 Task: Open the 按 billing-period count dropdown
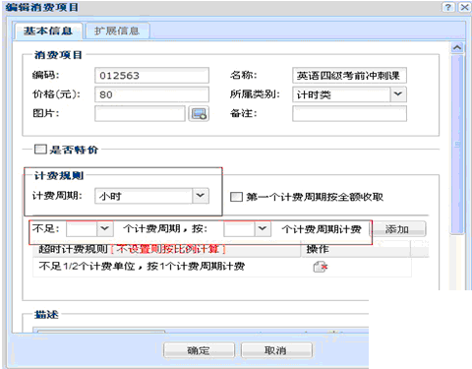(x=263, y=228)
